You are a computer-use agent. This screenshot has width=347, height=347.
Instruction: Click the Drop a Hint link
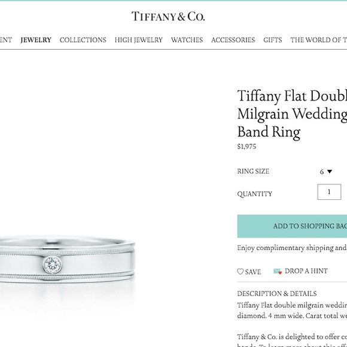[306, 271]
